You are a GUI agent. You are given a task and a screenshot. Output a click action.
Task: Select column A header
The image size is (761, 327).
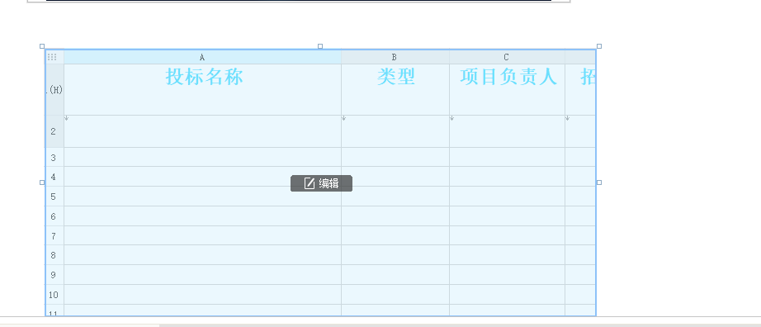[202, 57]
